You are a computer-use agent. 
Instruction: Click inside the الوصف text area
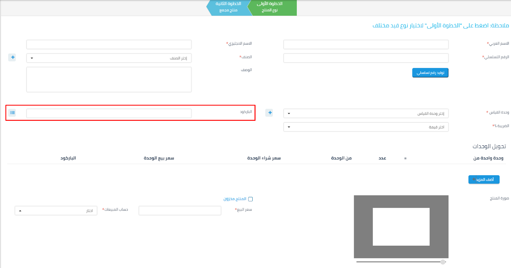109,79
